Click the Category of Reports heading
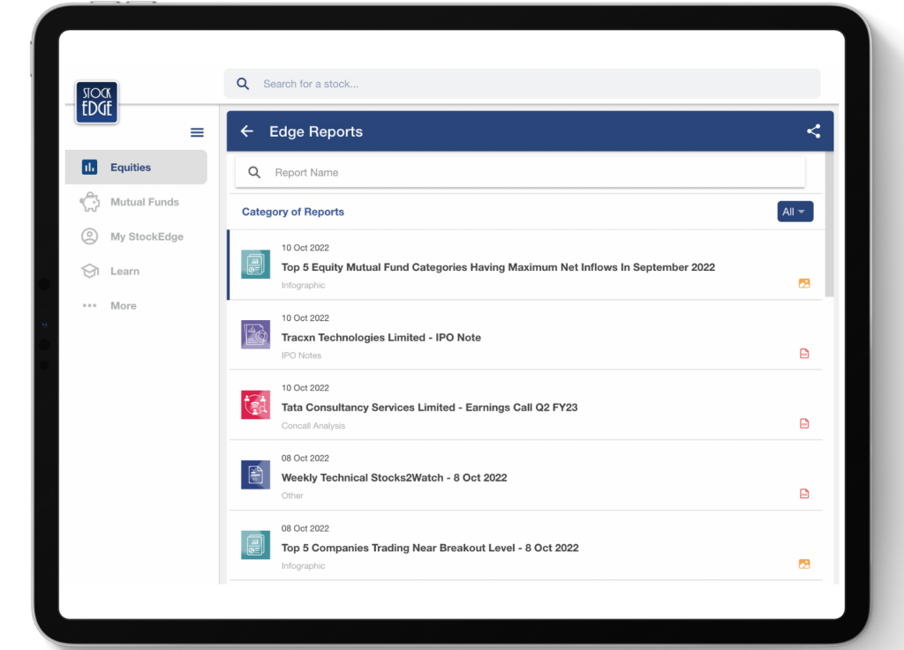The height and width of the screenshot is (650, 904). point(293,212)
